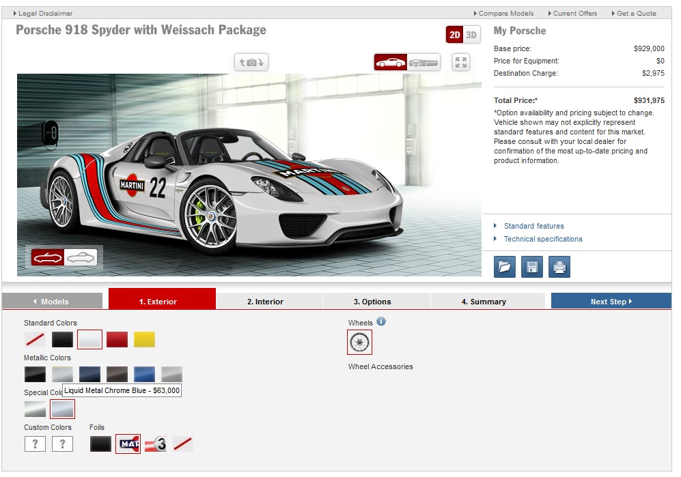Print the configuration with the printer icon
This screenshot has width=681, height=477.
coord(559,267)
